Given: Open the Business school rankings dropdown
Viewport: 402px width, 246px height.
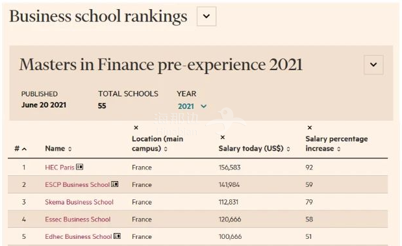Looking at the screenshot, I should 207,16.
